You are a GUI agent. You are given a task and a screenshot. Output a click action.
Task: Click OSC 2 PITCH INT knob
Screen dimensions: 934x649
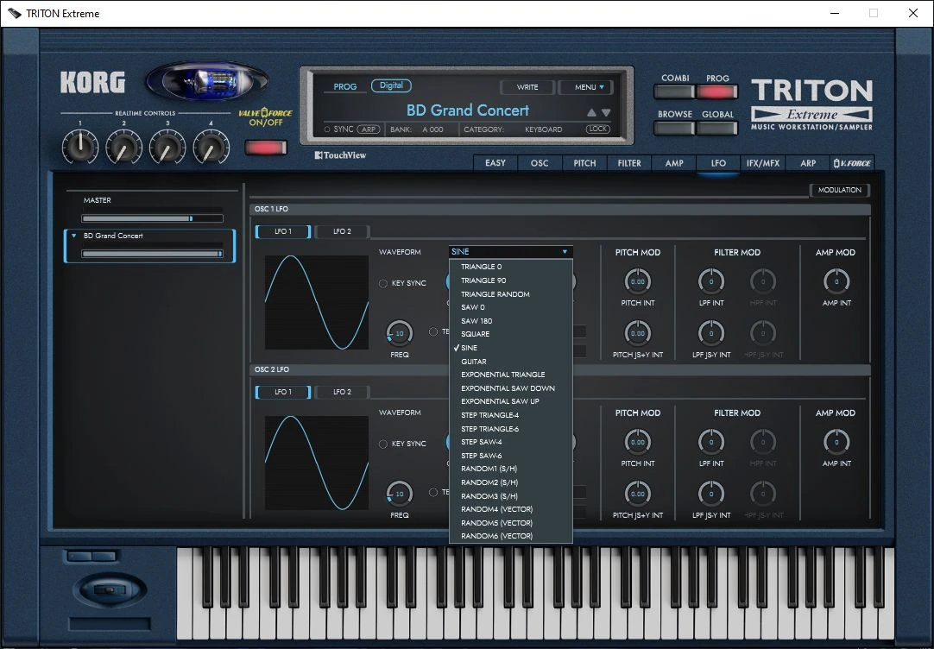click(x=637, y=443)
